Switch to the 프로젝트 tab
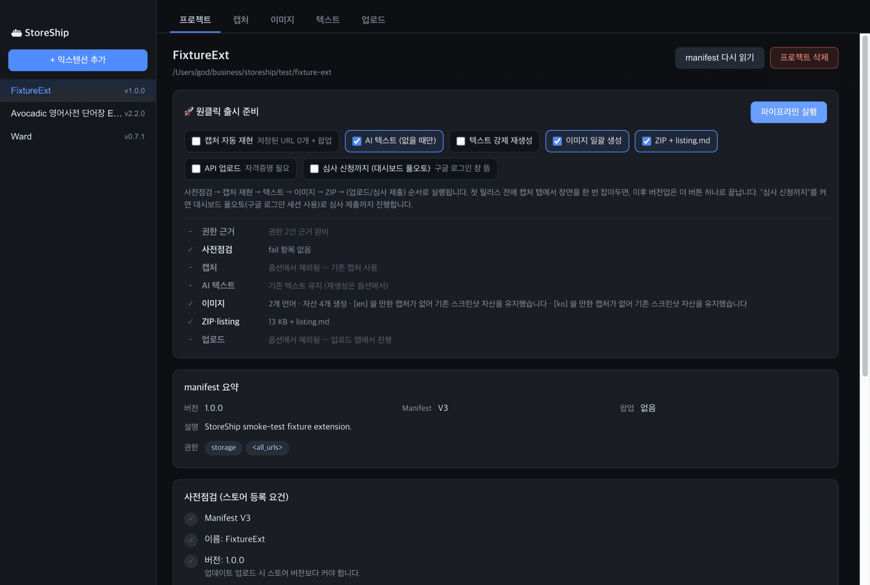Image resolution: width=870 pixels, height=585 pixels. point(195,20)
